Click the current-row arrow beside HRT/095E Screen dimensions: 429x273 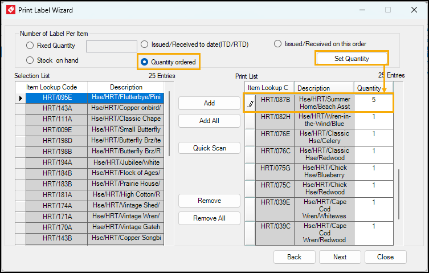click(21, 98)
